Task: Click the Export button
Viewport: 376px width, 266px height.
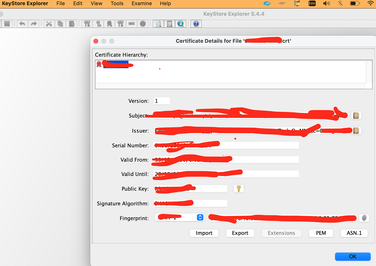Action: coord(240,233)
